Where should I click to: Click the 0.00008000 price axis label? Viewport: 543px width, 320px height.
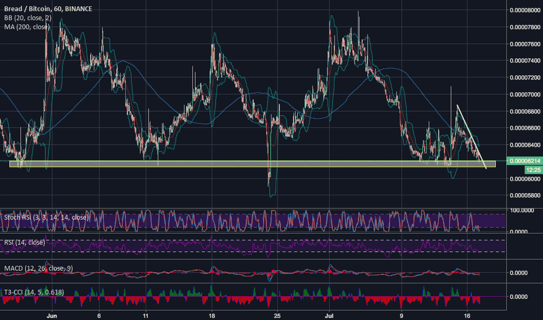tap(525, 10)
